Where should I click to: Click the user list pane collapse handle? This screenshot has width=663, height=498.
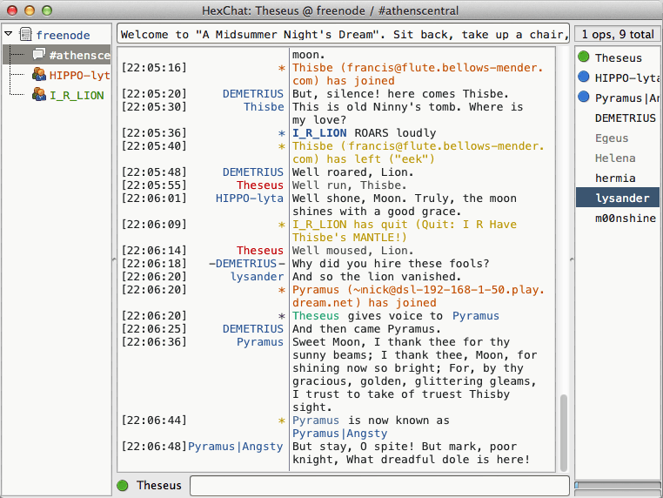(572, 259)
